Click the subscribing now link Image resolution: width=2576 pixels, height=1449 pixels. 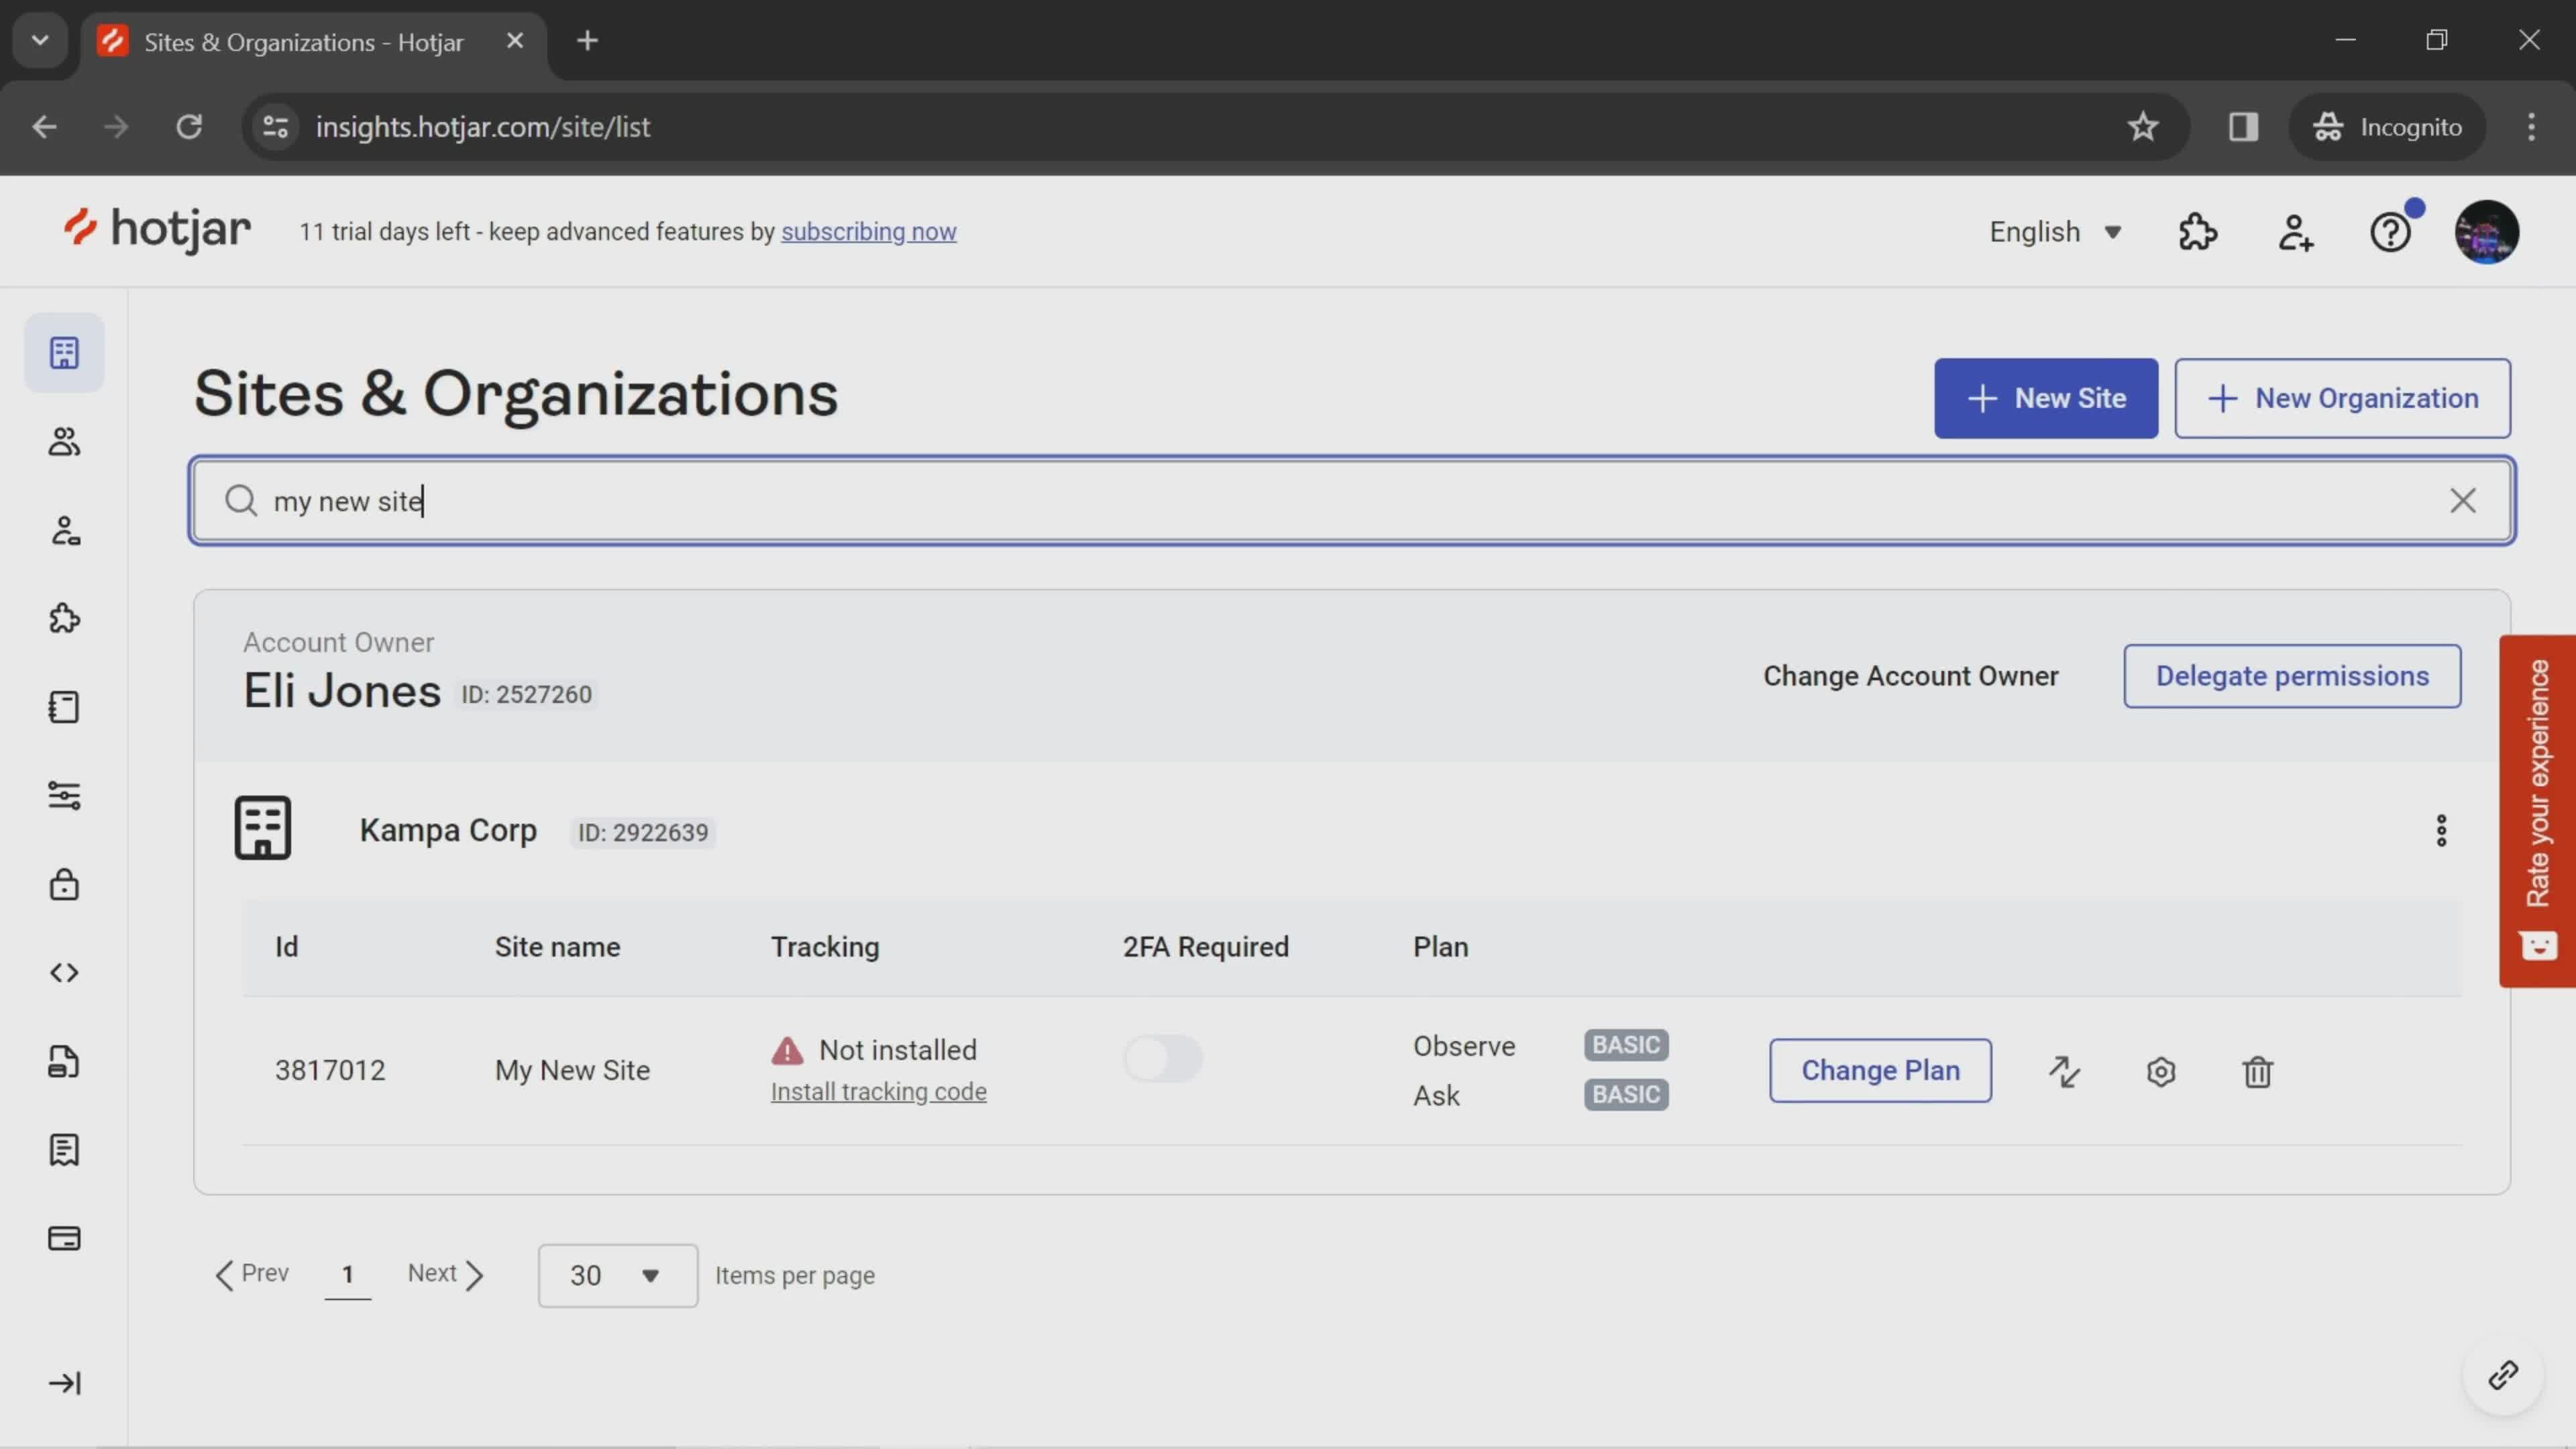pyautogui.click(x=868, y=231)
